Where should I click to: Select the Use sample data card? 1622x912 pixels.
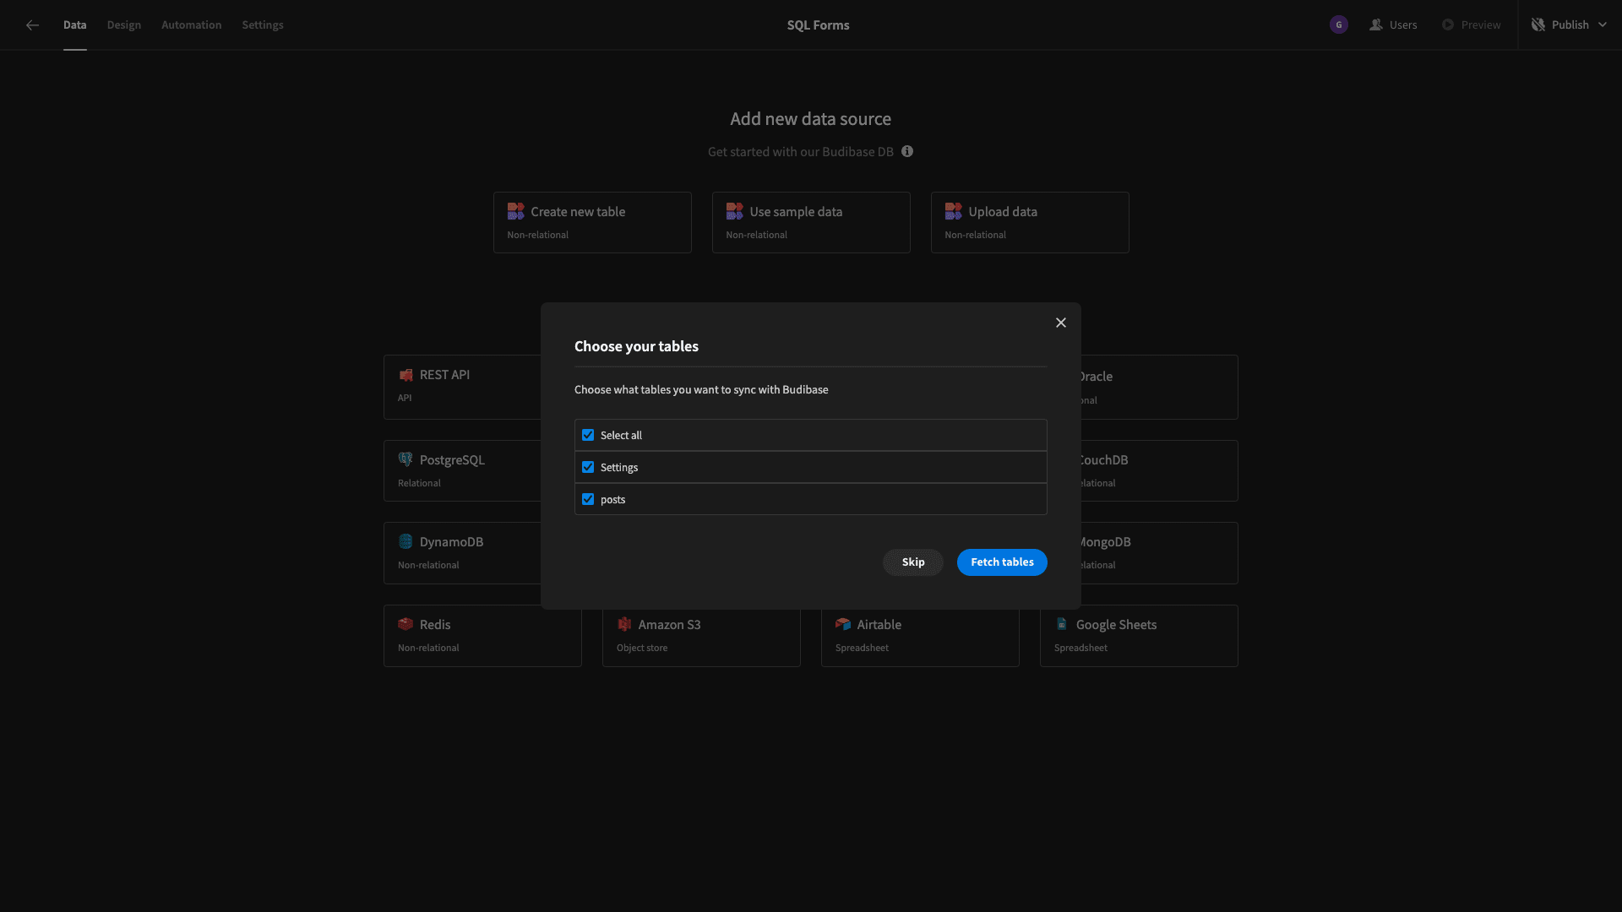[811, 223]
